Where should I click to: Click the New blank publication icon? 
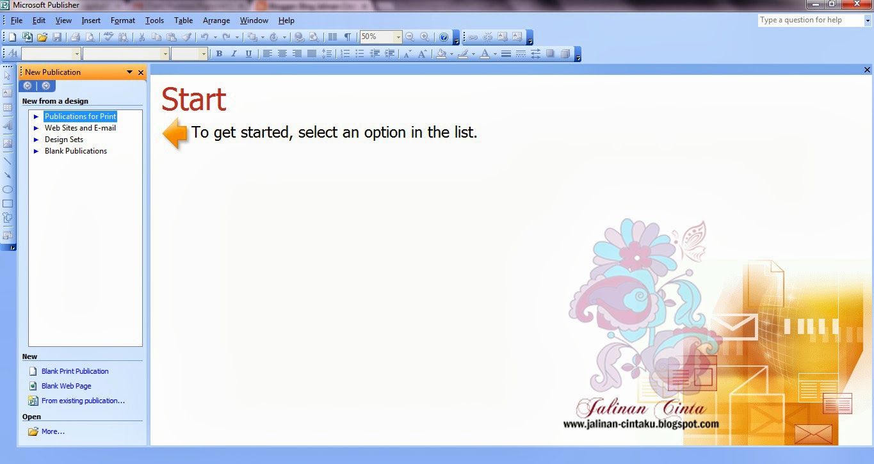[12, 37]
